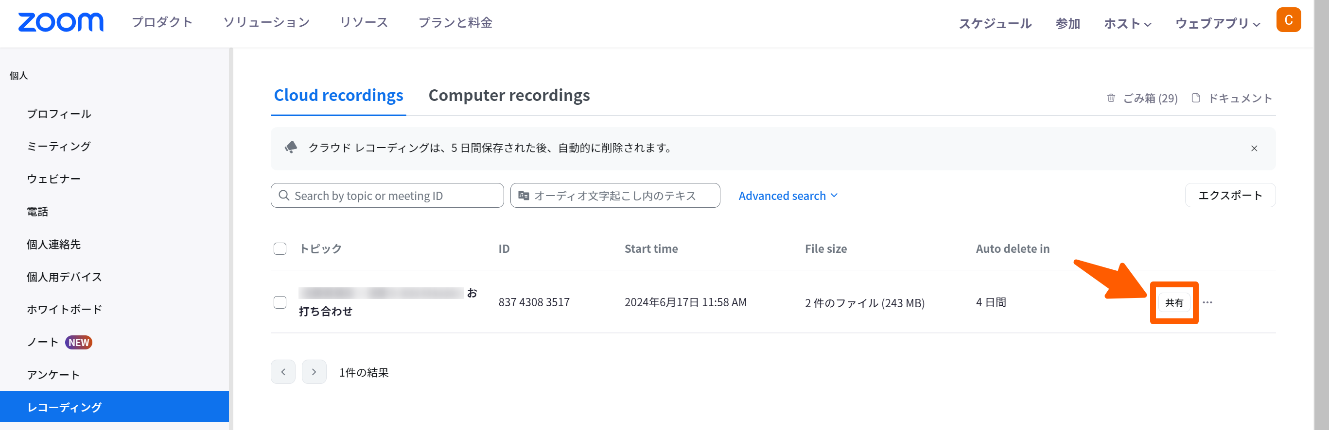Check the 打ち合わせ recording row checkbox
Screen dimensions: 1329x430
280,302
